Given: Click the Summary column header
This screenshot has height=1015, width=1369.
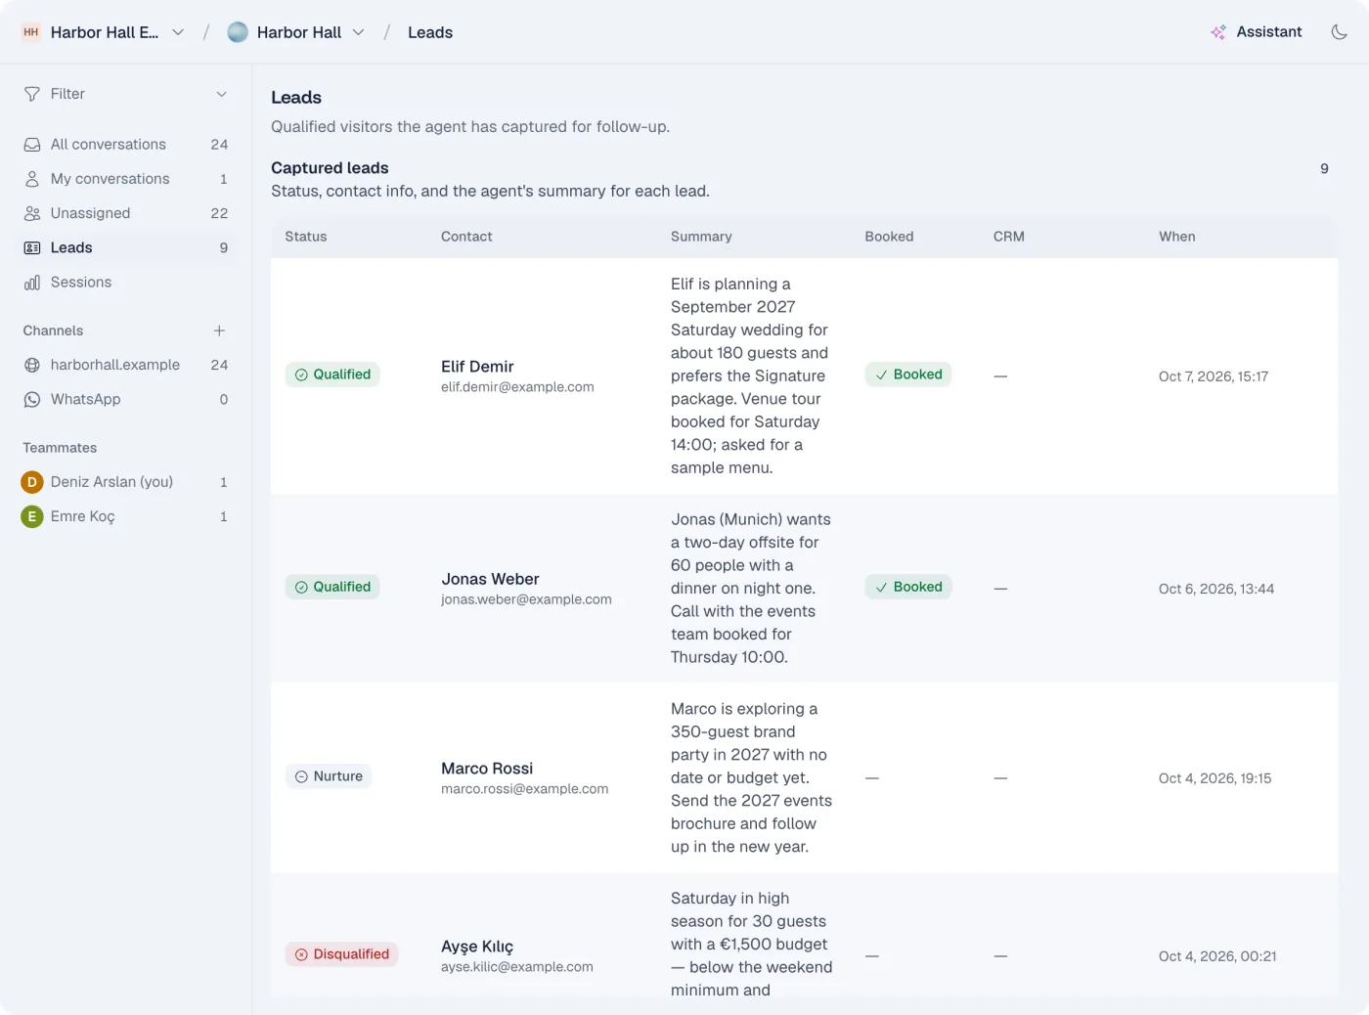Looking at the screenshot, I should point(701,237).
